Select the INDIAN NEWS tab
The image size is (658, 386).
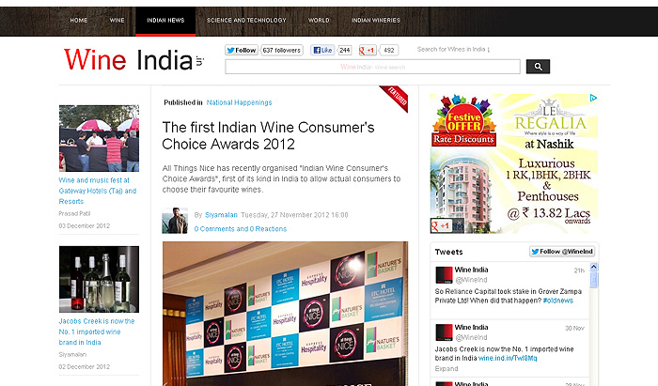tap(165, 21)
